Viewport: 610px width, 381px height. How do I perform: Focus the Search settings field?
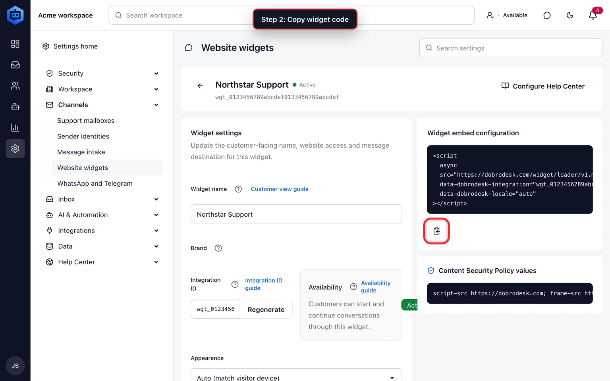511,48
